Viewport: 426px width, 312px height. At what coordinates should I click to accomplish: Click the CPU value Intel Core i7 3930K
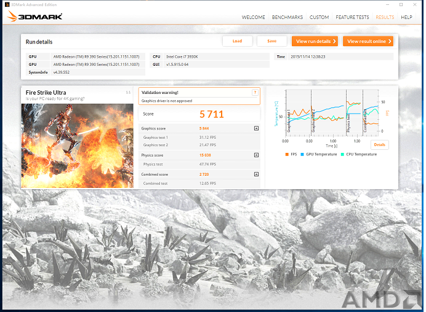pos(182,57)
